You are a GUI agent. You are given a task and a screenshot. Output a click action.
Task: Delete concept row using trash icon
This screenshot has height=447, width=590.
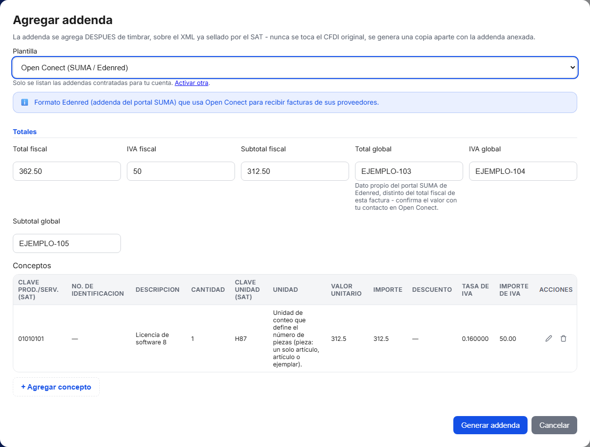point(563,338)
